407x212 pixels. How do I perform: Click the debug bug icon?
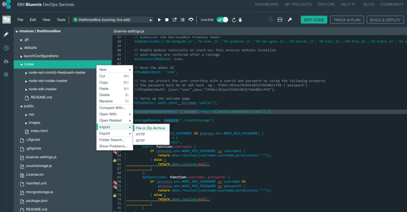point(240,20)
